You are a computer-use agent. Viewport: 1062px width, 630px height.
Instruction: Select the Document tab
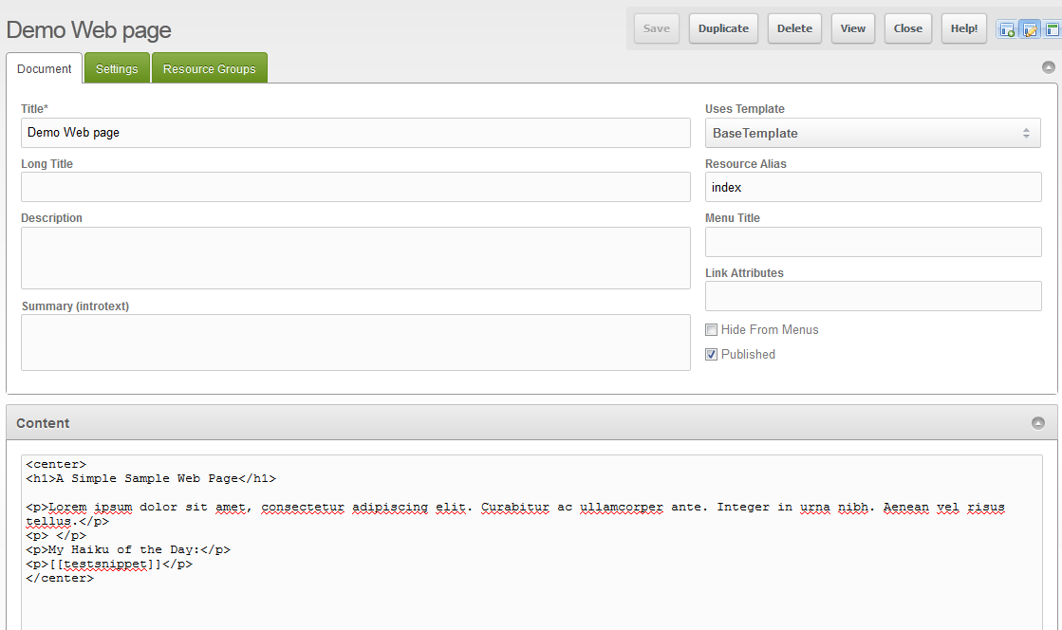tap(45, 69)
